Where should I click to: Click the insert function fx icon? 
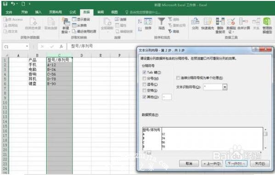61,47
